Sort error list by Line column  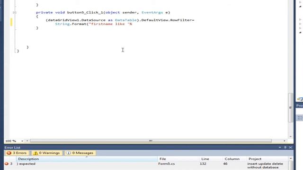click(x=210, y=159)
